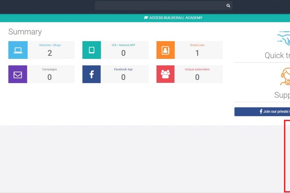The width and height of the screenshot is (290, 193).
Task: Open the Facebook App label
Action: coord(123,69)
